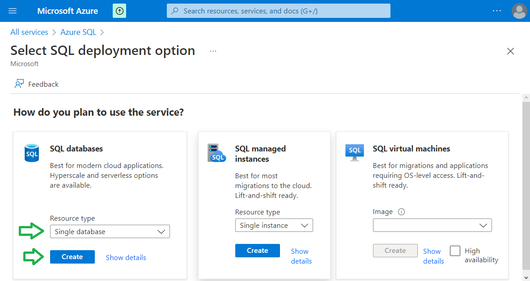Show details for SQL virtual machines

(x=433, y=256)
